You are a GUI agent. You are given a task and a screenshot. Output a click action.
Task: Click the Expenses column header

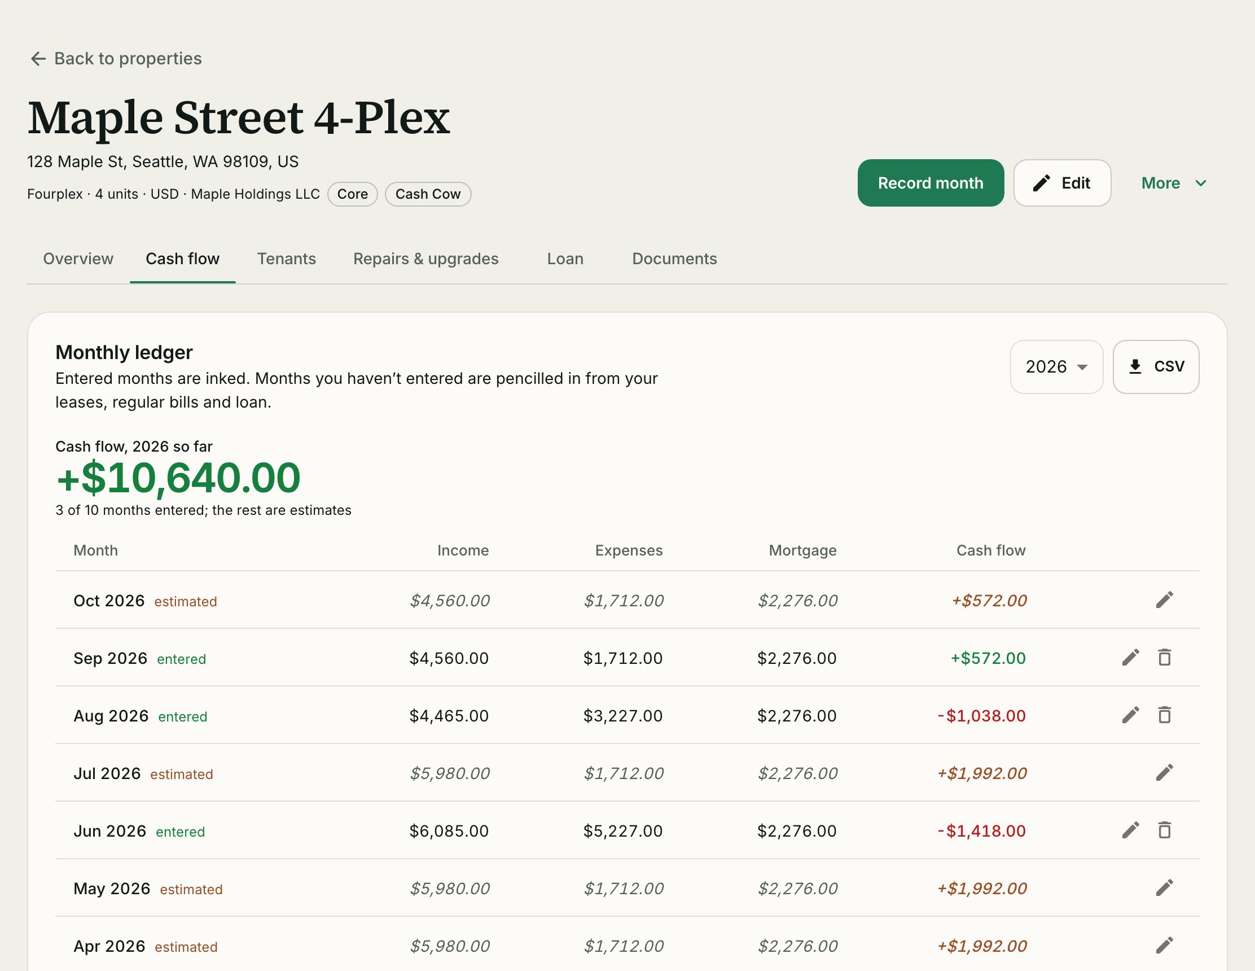coord(629,550)
